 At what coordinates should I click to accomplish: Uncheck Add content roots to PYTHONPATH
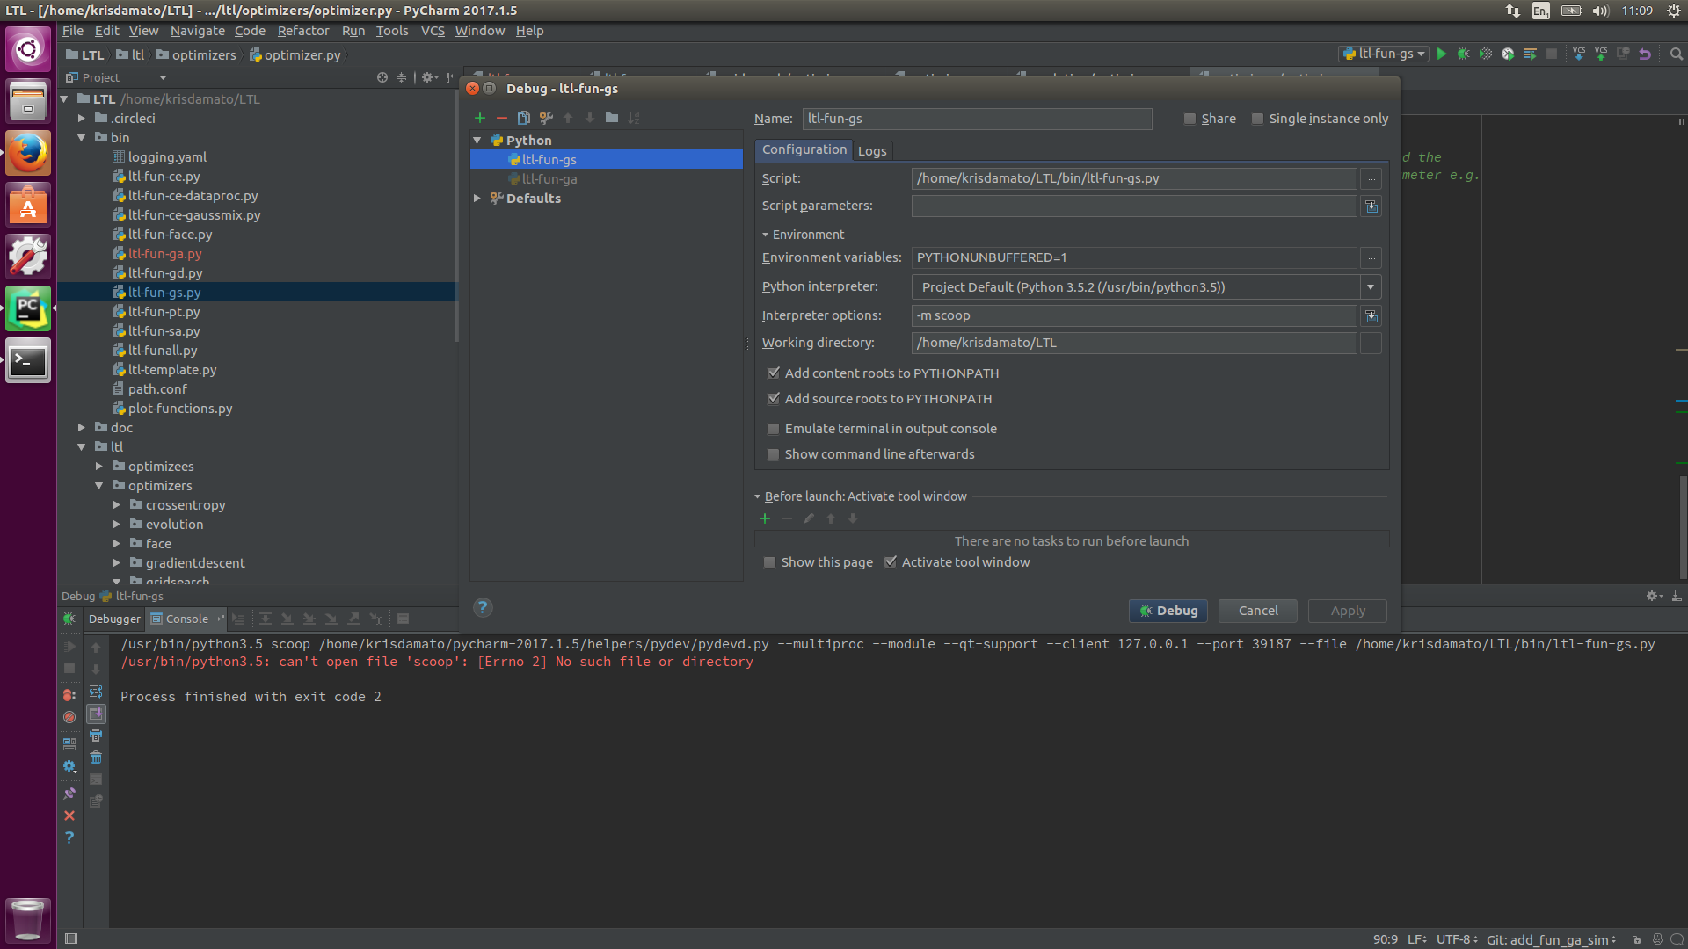point(773,373)
